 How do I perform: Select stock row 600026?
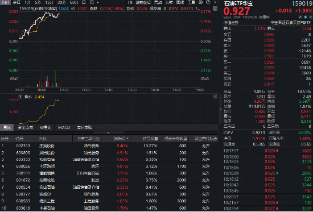109,167
